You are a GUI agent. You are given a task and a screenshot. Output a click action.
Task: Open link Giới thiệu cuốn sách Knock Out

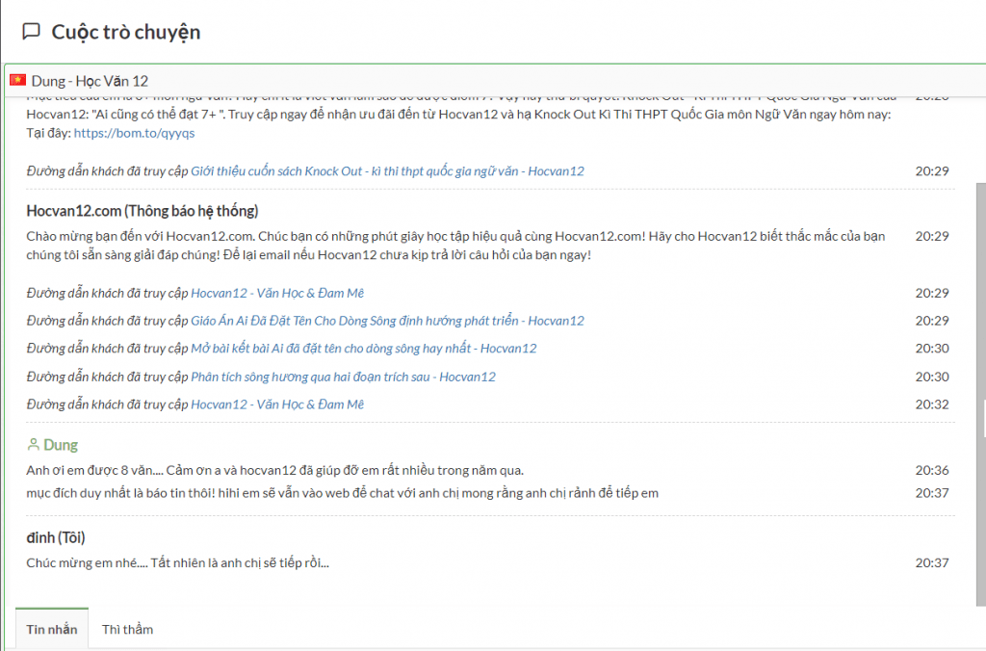tap(387, 171)
